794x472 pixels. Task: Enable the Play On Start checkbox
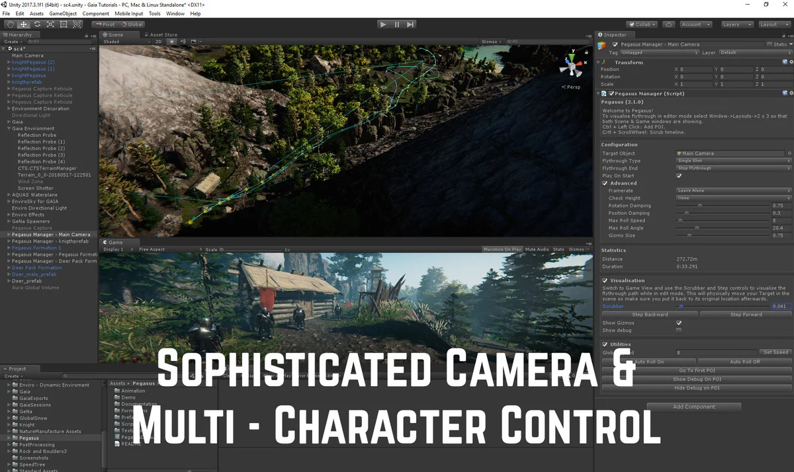coord(679,176)
